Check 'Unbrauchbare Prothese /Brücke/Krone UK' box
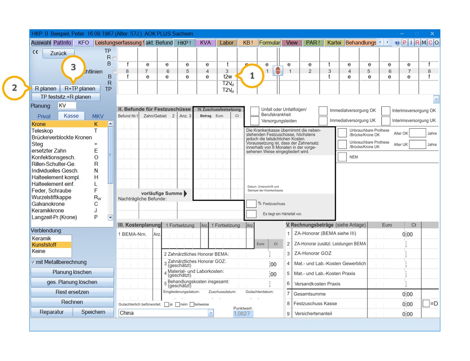This screenshot has width=470, height=361. coord(342,144)
